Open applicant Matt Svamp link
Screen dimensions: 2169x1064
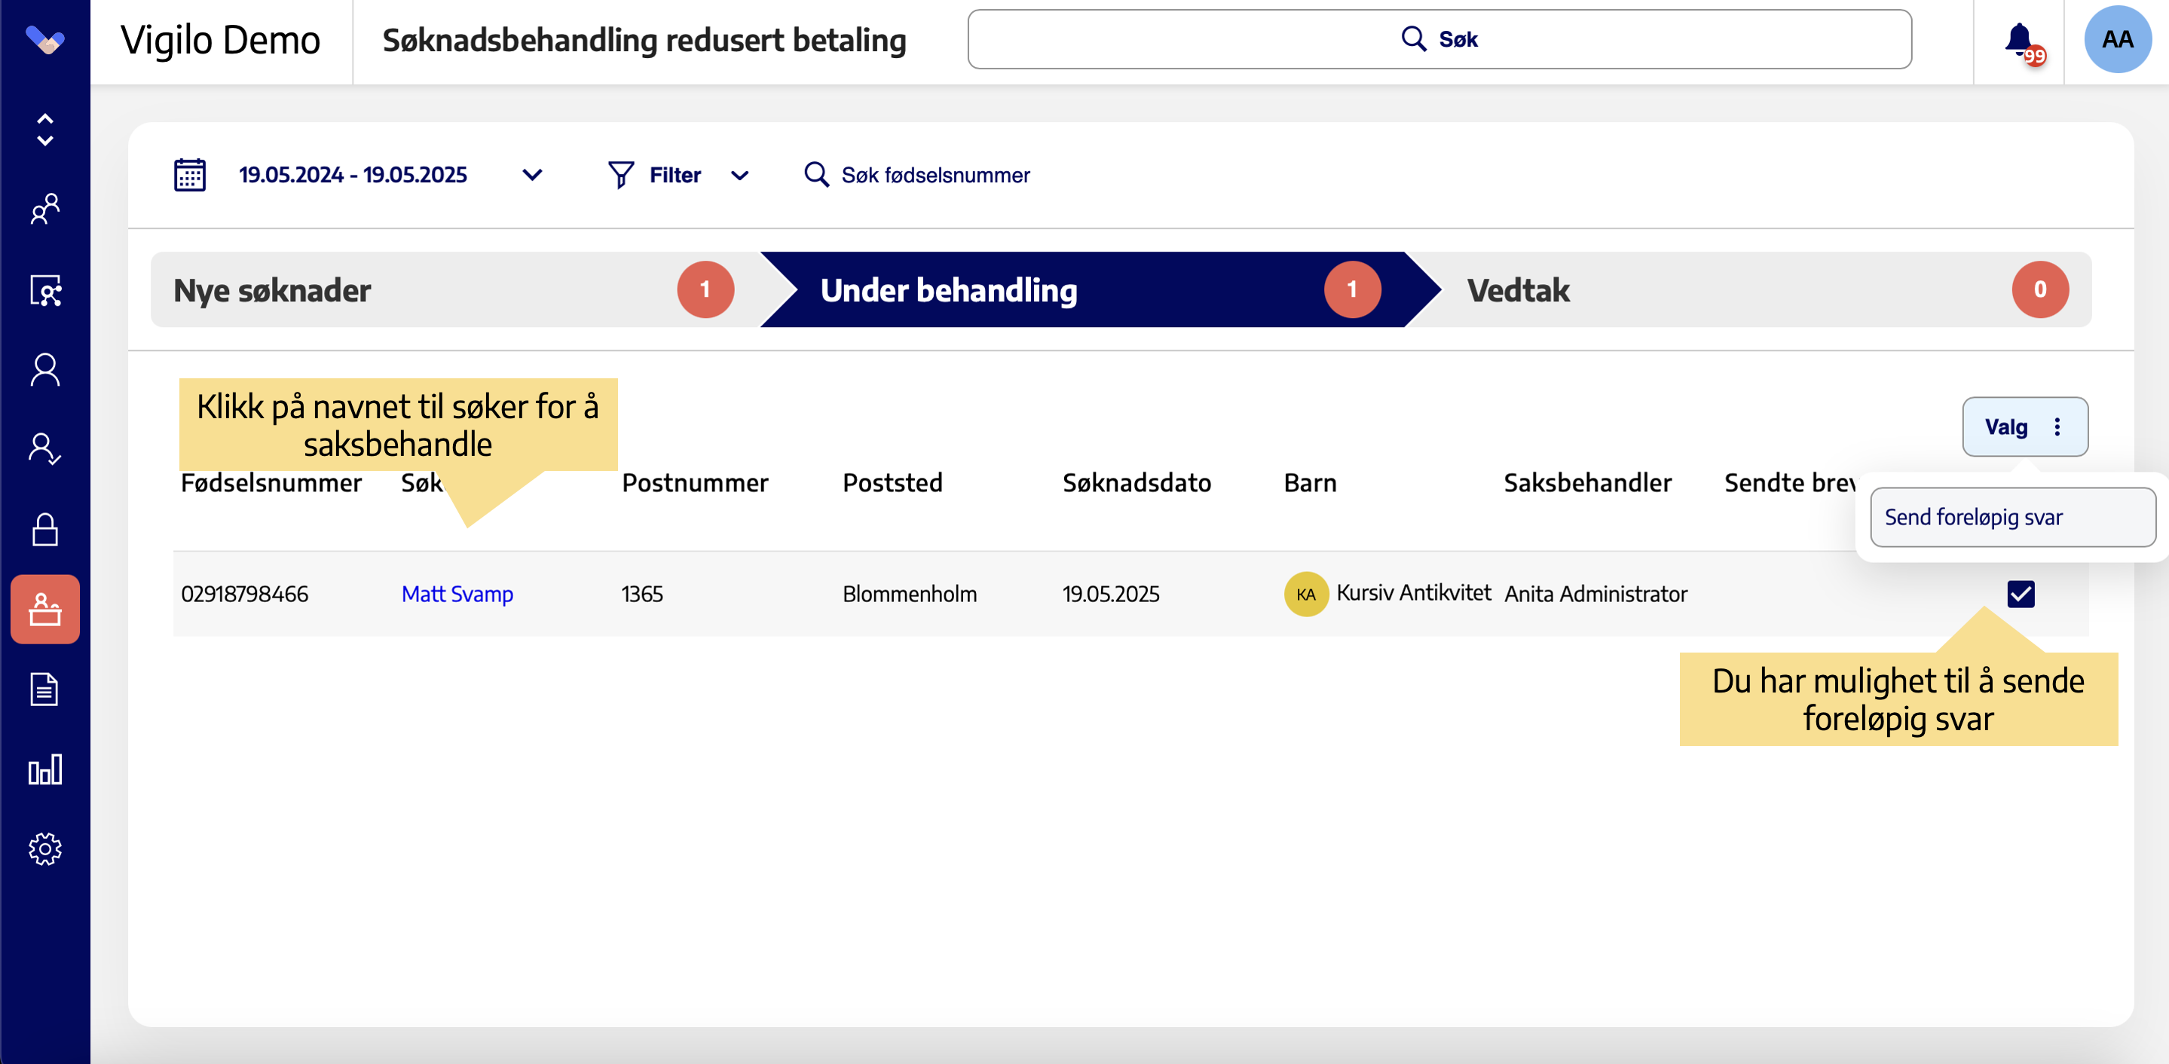[x=457, y=595]
